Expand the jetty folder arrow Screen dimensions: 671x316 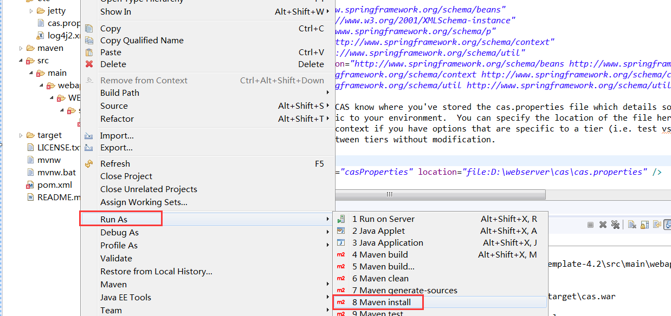pos(31,11)
